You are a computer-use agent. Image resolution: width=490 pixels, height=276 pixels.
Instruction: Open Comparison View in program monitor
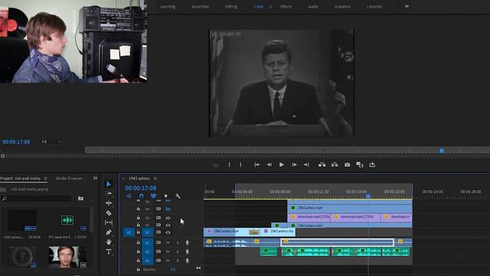coord(360,165)
